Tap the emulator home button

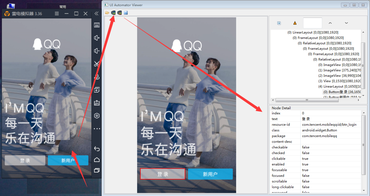click(97, 160)
